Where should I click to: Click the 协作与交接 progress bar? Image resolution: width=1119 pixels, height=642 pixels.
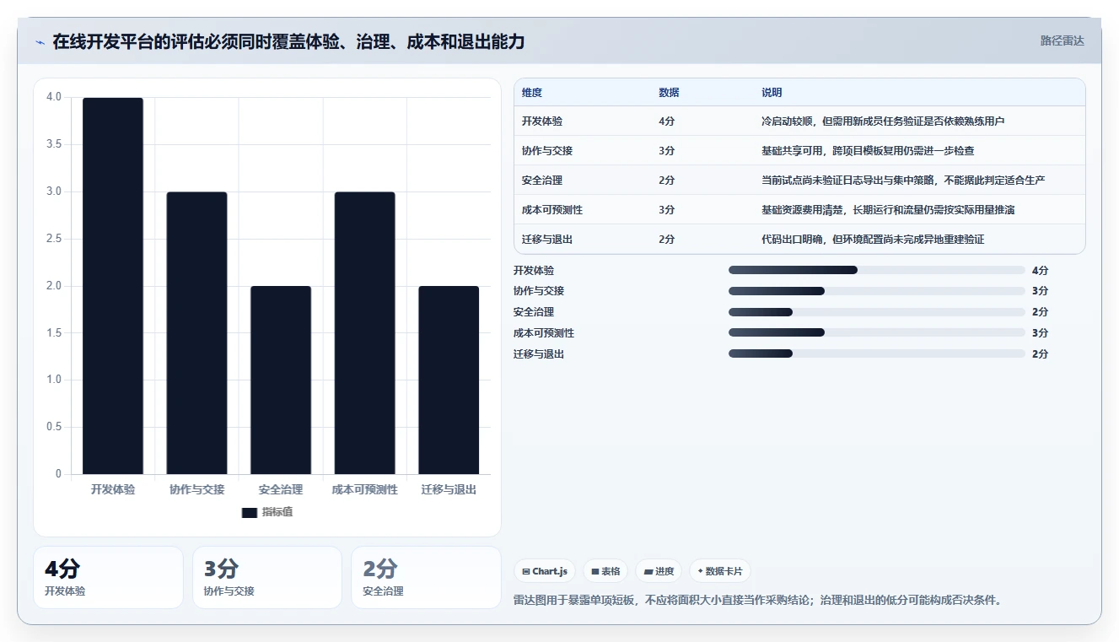click(877, 291)
